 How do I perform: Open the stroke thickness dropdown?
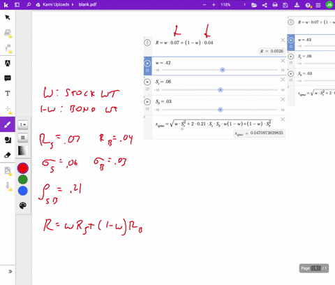pyautogui.click(x=23, y=125)
